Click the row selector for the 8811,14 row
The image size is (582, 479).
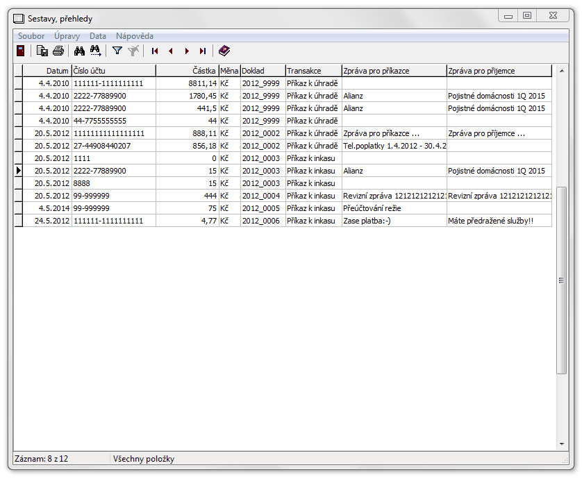tap(18, 83)
